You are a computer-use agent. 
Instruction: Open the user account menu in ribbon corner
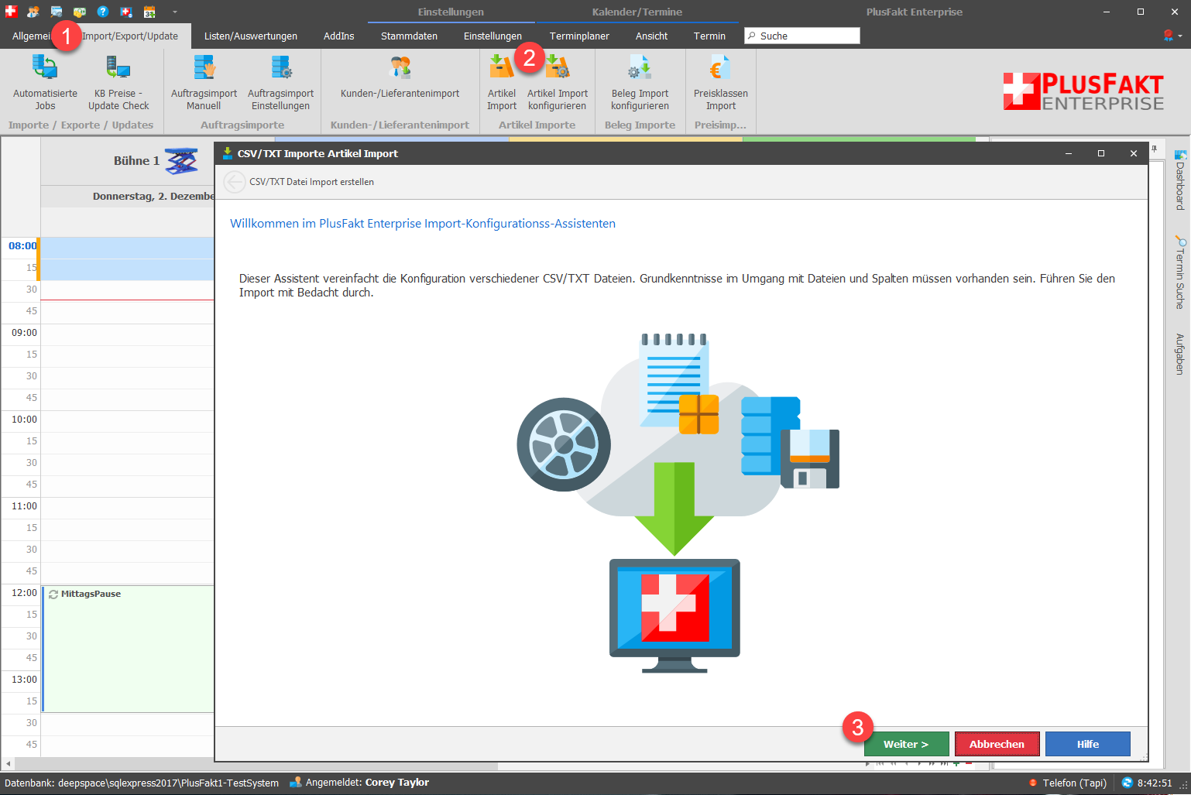(x=1172, y=36)
